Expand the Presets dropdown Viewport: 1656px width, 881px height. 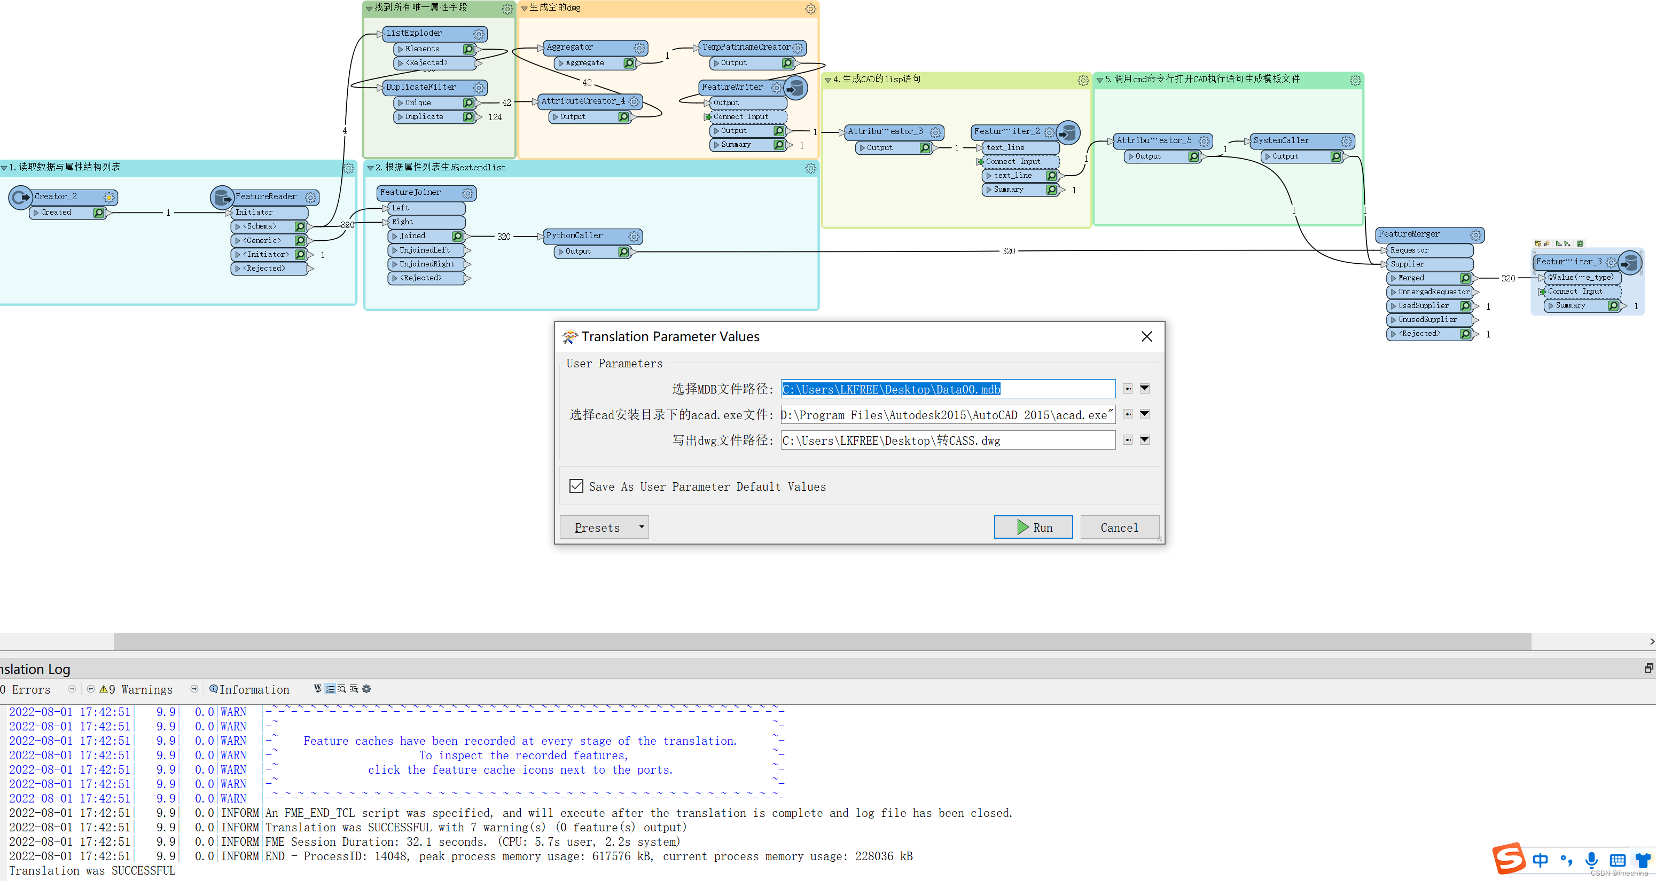640,527
